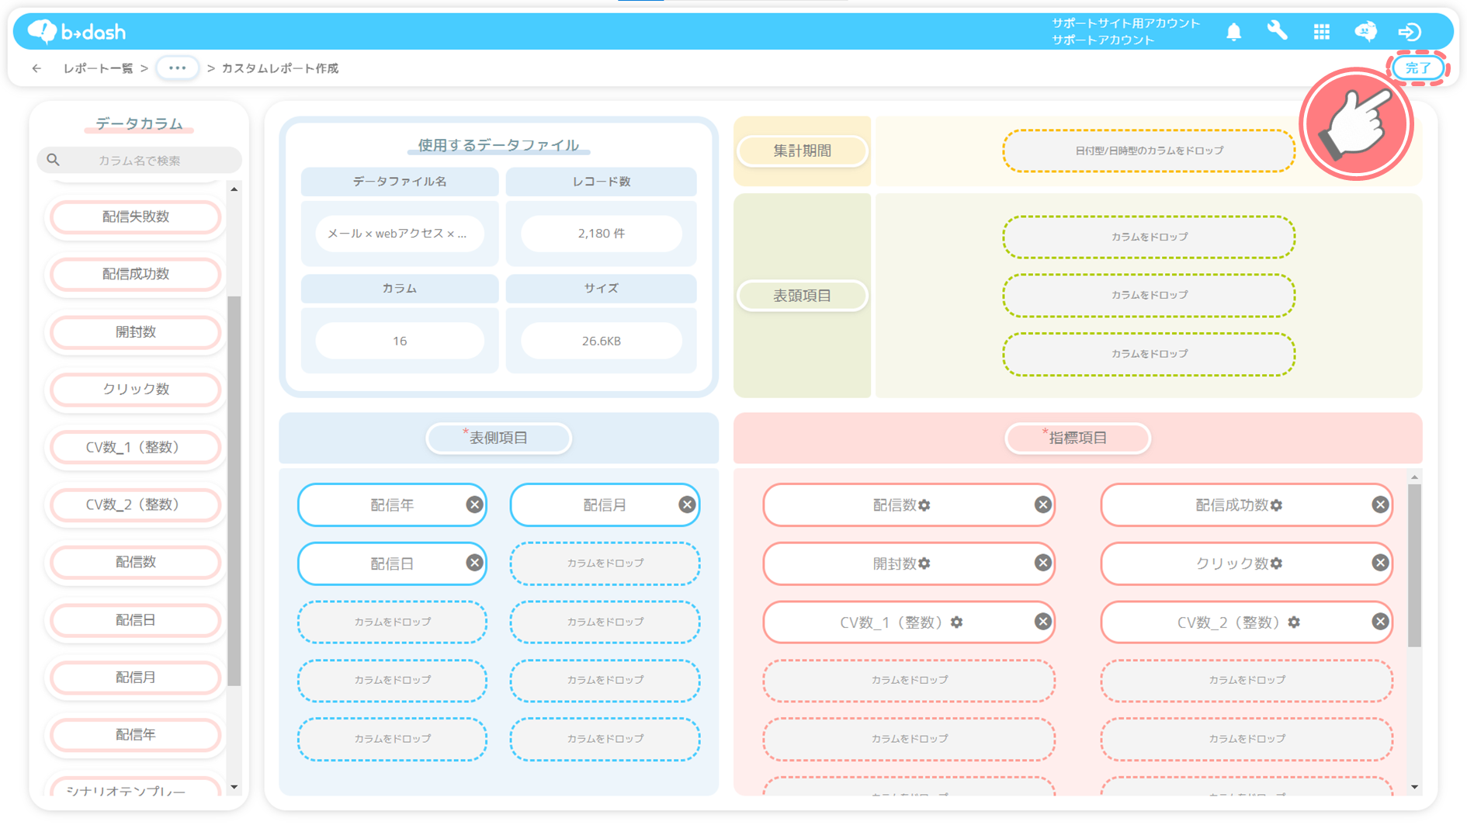Open レポート一覧 breadcrumb link
The height and width of the screenshot is (825, 1467).
99,68
